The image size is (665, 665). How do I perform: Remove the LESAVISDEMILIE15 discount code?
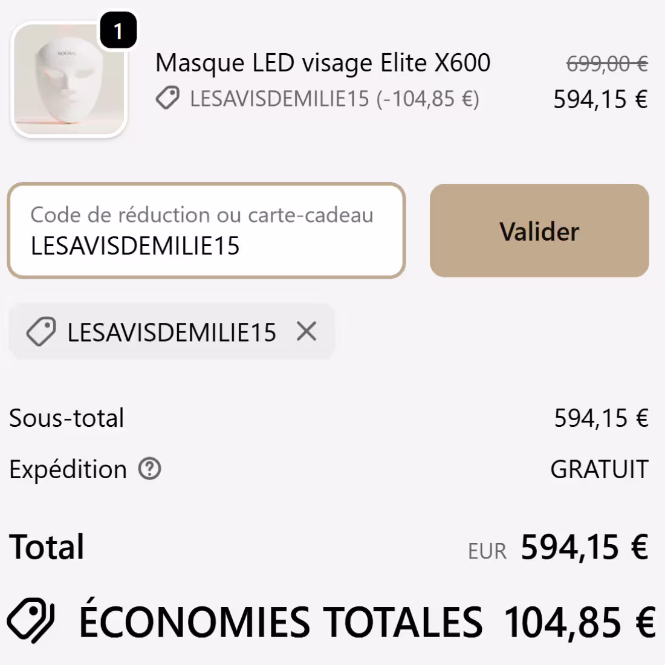click(307, 332)
